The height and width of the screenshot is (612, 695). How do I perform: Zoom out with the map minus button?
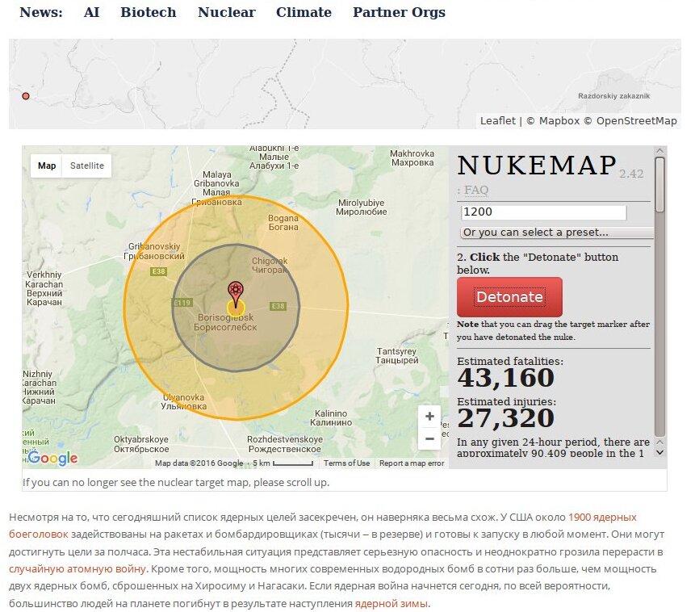(x=429, y=438)
